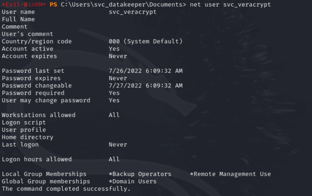Select the *Backup Operators group text
Screen dimensions: 312x196
[x=140, y=174]
